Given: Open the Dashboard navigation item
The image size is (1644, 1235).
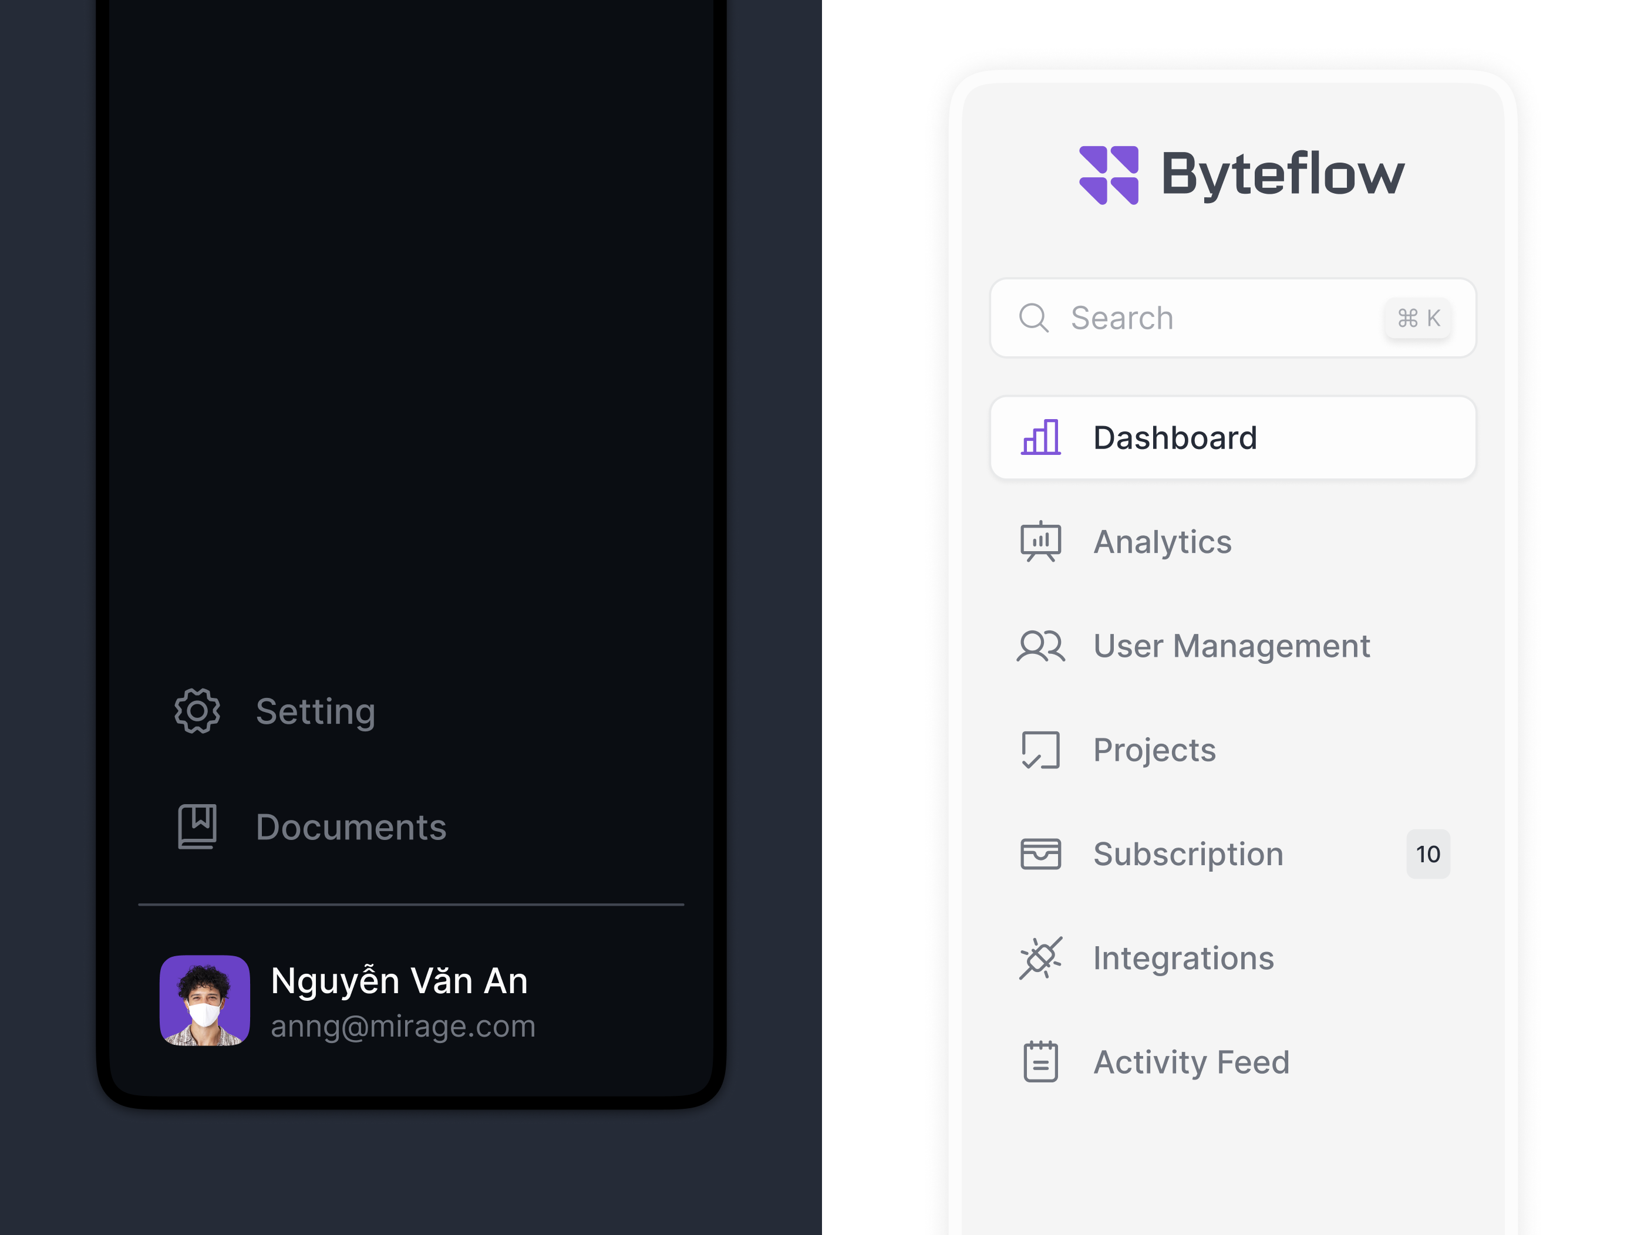Looking at the screenshot, I should (1174, 438).
